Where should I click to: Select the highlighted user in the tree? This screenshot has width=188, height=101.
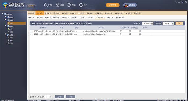(x=16, y=23)
